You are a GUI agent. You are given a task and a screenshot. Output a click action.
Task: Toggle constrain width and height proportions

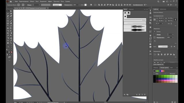175,20
